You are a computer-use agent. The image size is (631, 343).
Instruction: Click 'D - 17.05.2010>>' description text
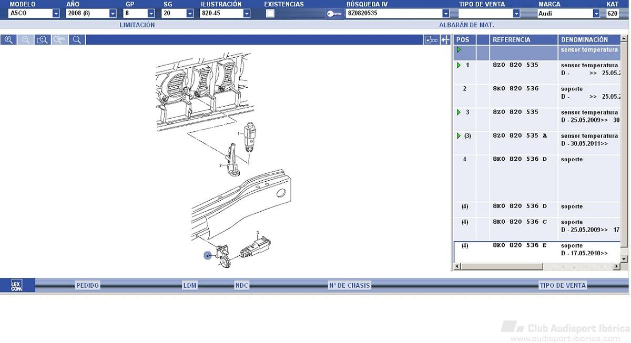tap(584, 254)
